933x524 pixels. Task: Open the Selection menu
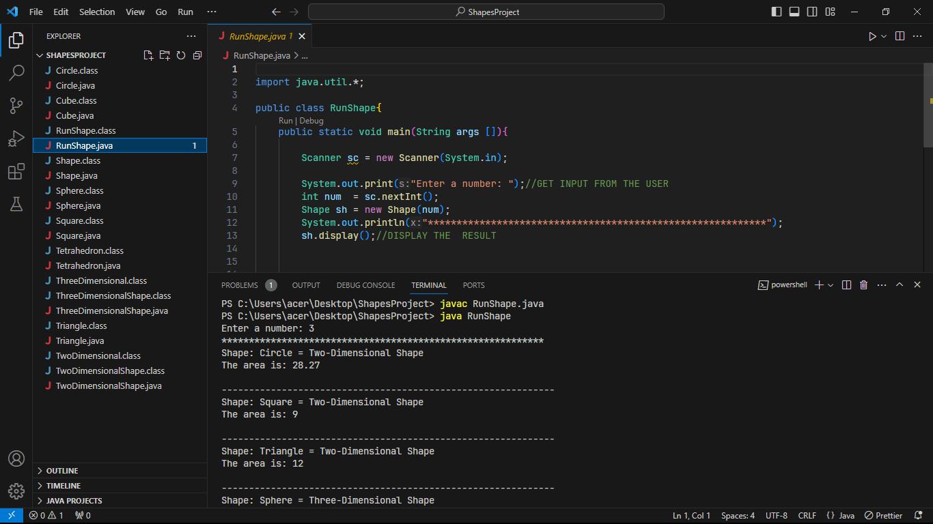tap(97, 12)
